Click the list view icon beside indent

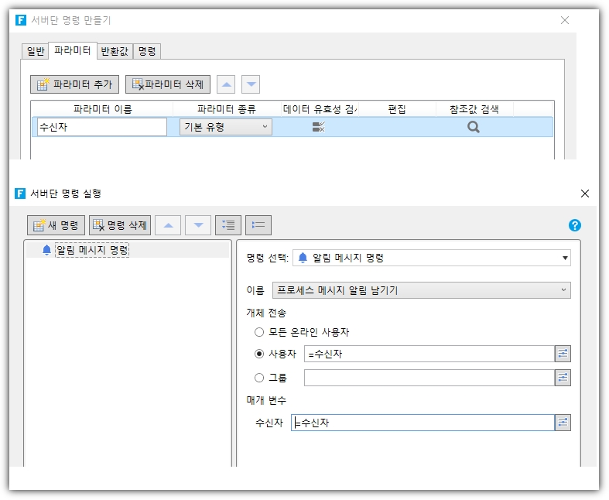coord(258,225)
